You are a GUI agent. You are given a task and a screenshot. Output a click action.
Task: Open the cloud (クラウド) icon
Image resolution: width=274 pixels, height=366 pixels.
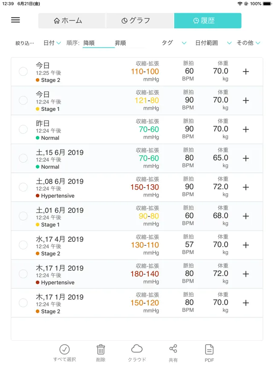[137, 349]
